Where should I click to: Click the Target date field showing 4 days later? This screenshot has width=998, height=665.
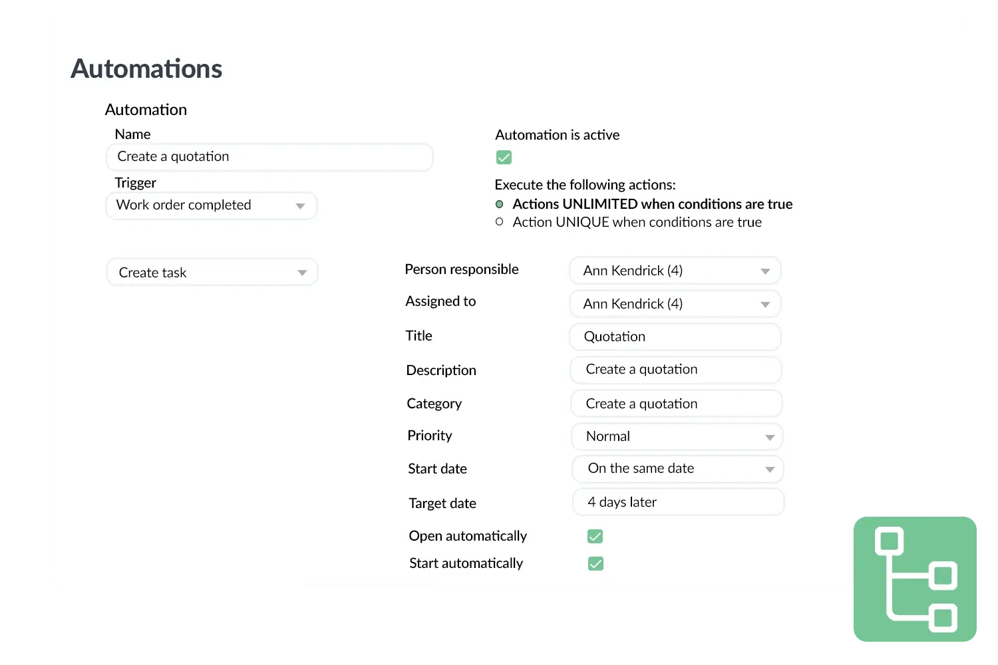coord(677,502)
